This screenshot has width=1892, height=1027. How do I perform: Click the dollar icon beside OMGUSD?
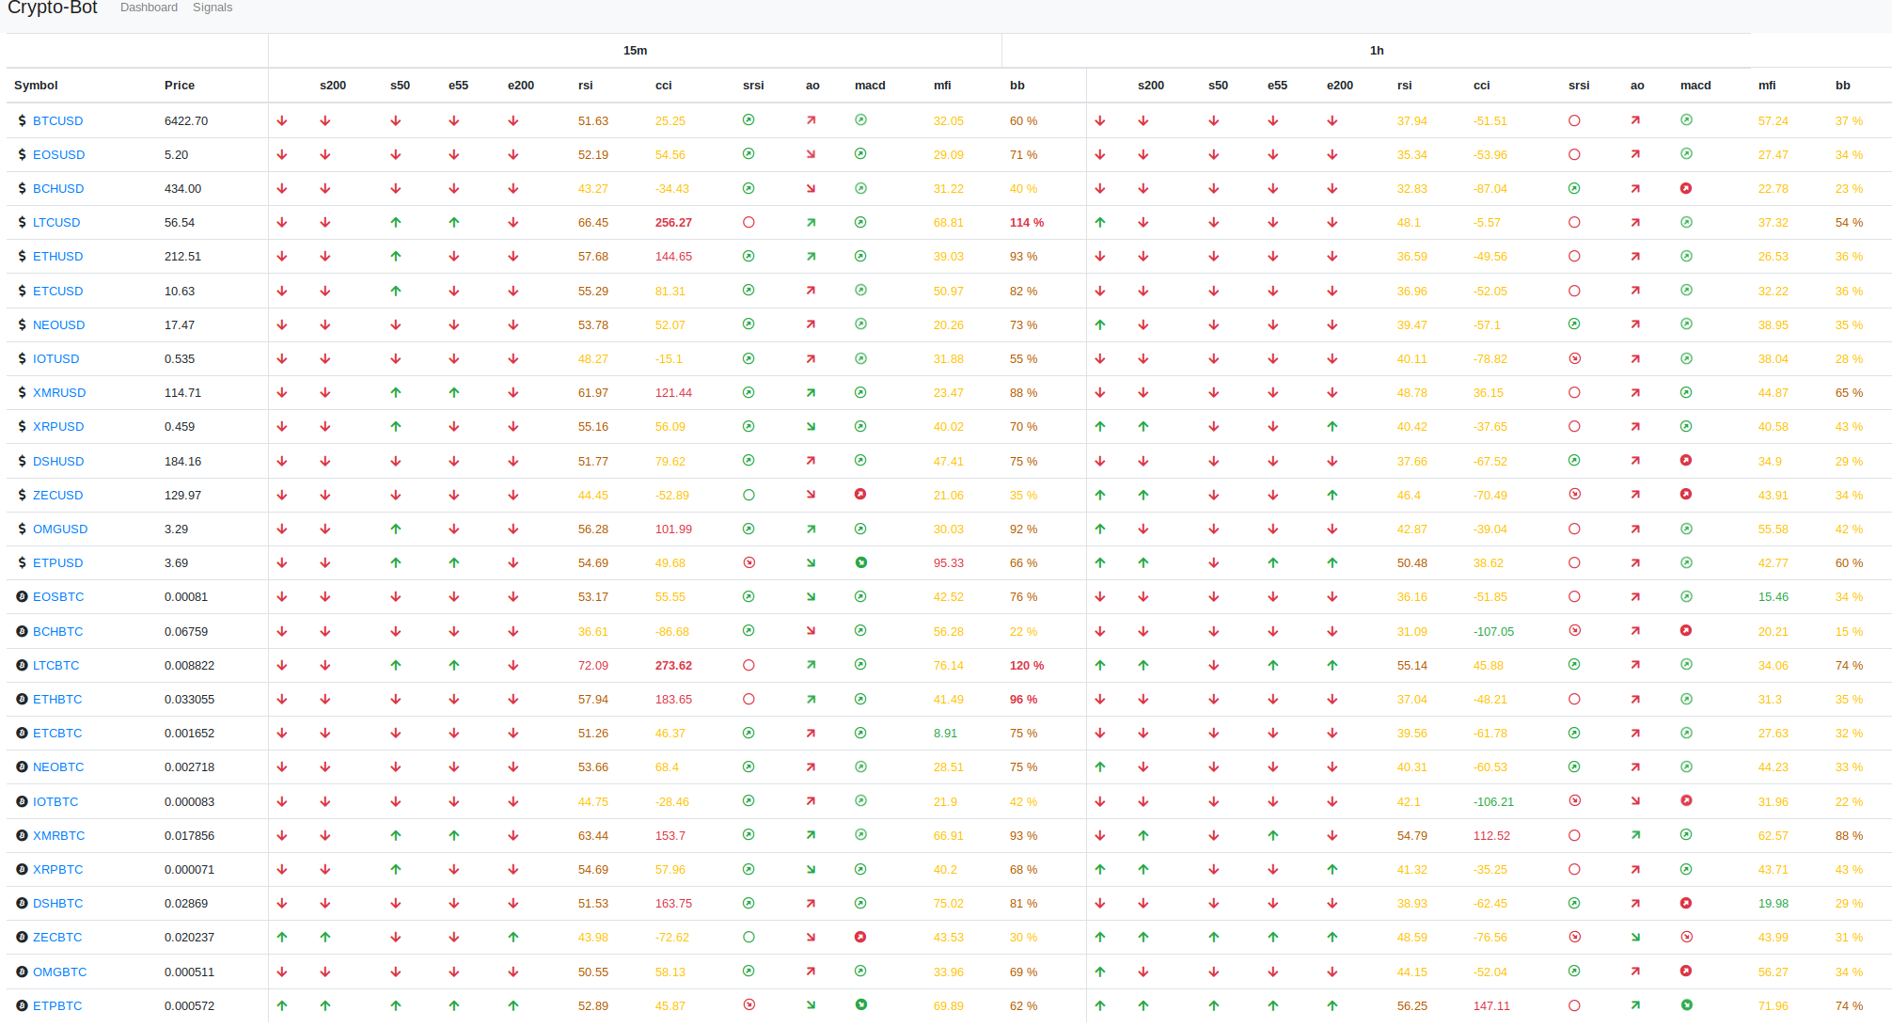tap(22, 529)
